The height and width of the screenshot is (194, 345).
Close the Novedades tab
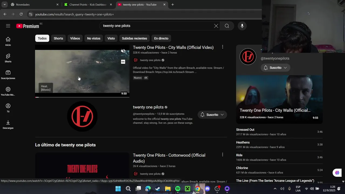[57, 5]
